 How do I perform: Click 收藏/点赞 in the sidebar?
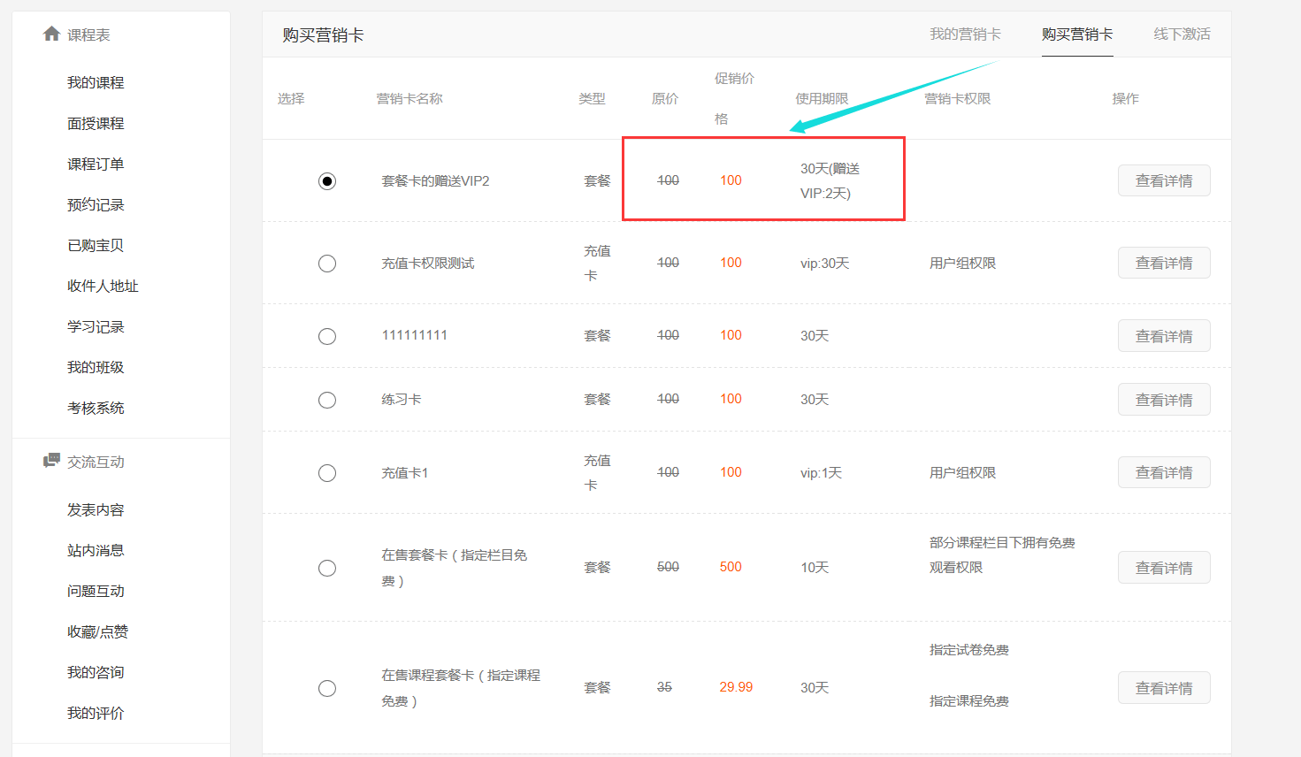97,631
